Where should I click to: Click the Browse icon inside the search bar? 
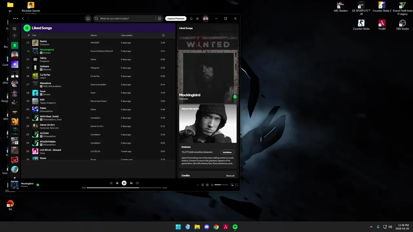coord(159,18)
